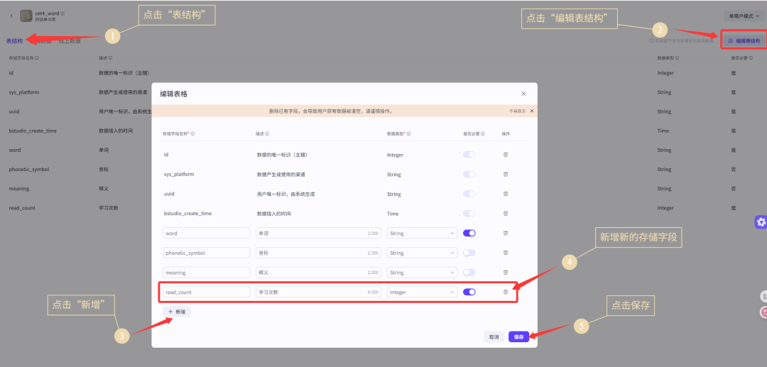The height and width of the screenshot is (367, 767).
Task: Click the trash icon for phonetic_symbol row
Action: (506, 253)
